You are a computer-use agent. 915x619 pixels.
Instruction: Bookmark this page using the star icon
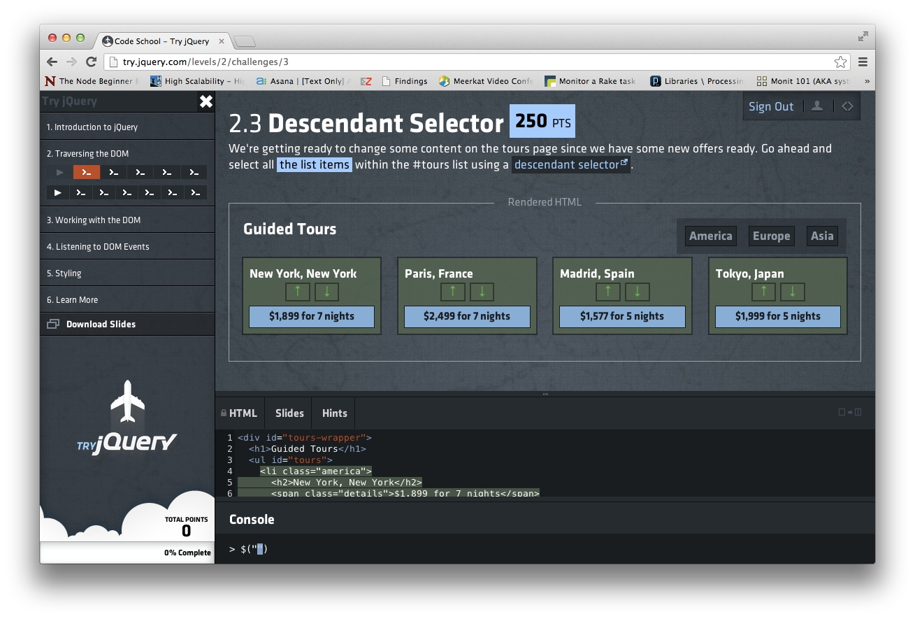[x=840, y=62]
